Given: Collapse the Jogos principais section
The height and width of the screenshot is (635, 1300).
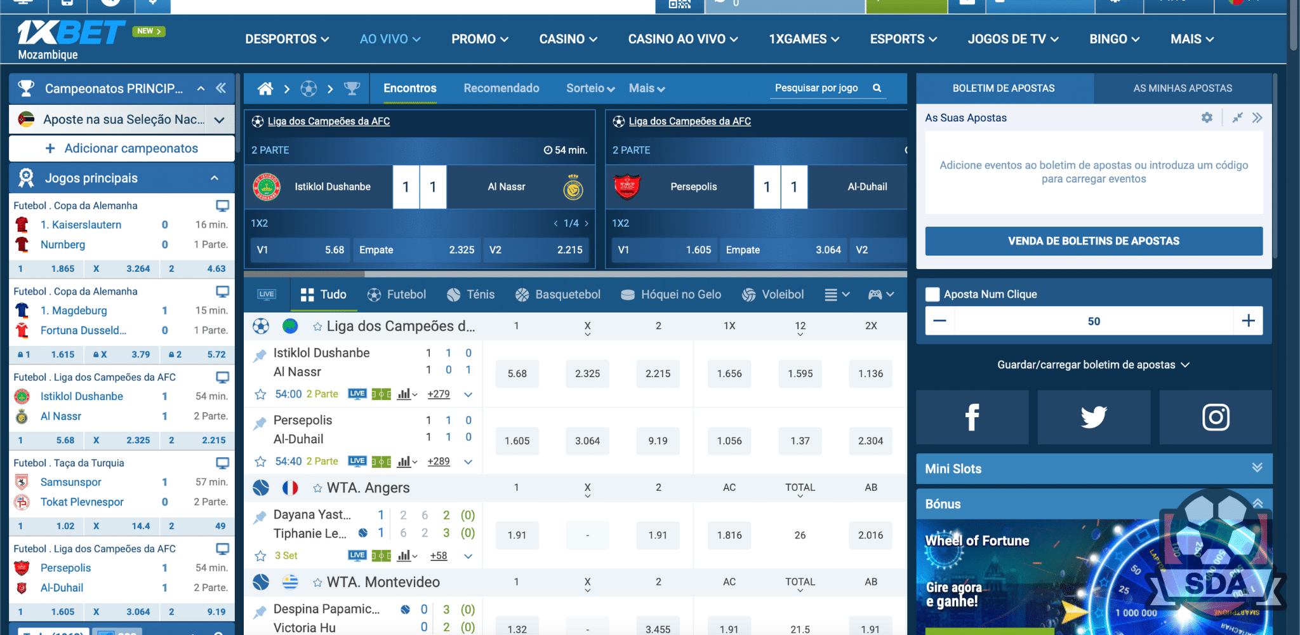Looking at the screenshot, I should 215,178.
